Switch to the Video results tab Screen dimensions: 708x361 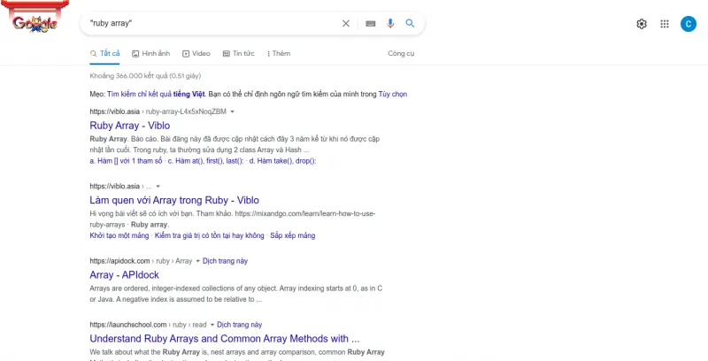point(196,53)
